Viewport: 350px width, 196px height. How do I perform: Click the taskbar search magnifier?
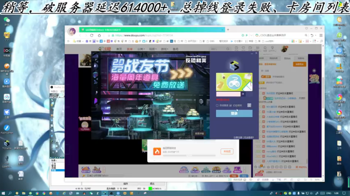10,193
